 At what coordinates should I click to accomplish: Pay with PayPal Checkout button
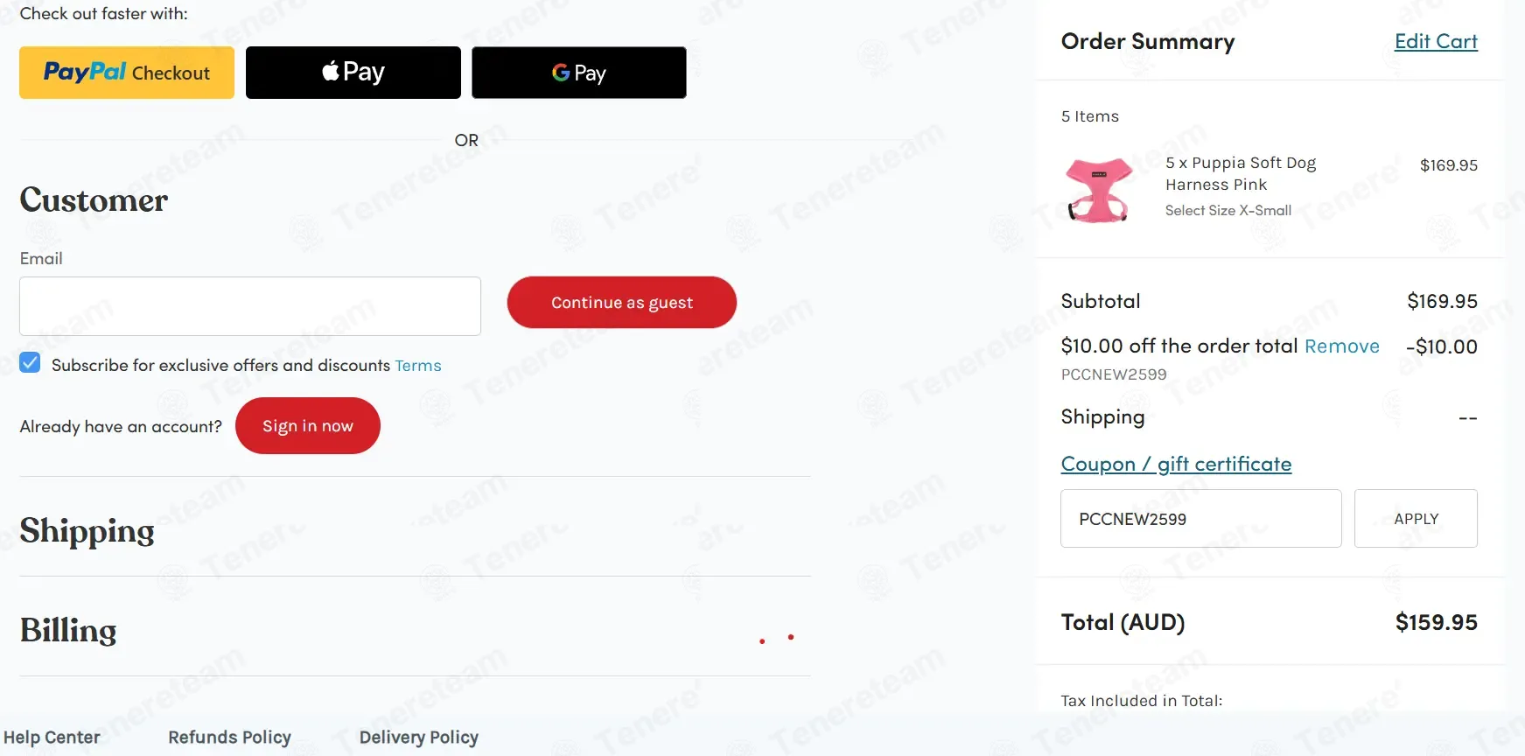point(127,73)
